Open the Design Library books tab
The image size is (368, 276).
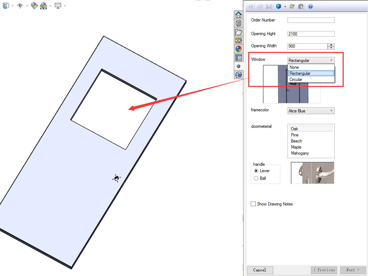coord(238,23)
